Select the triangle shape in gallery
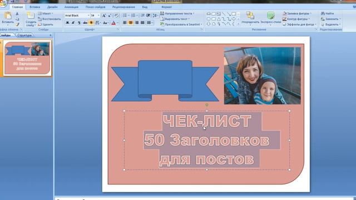The image size is (356, 200). click(x=219, y=19)
